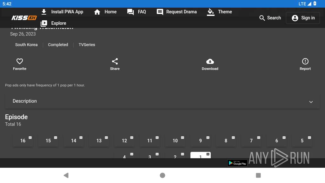
Task: Click the Home house icon
Action: tap(97, 12)
